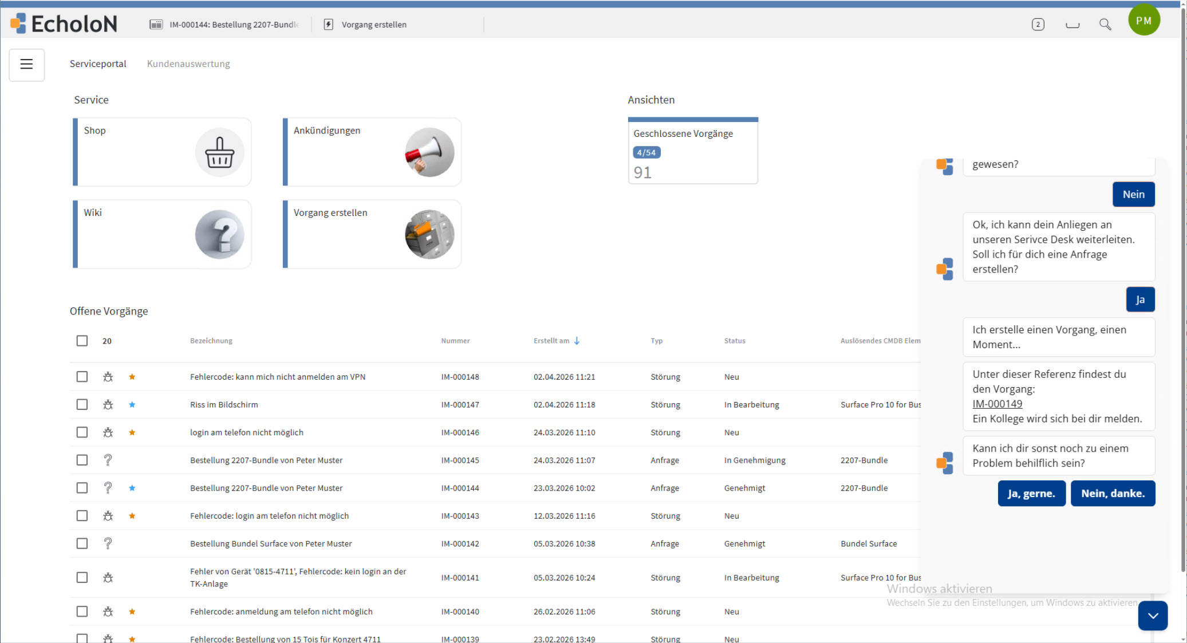Open the search magnifier in the top bar

click(1106, 24)
